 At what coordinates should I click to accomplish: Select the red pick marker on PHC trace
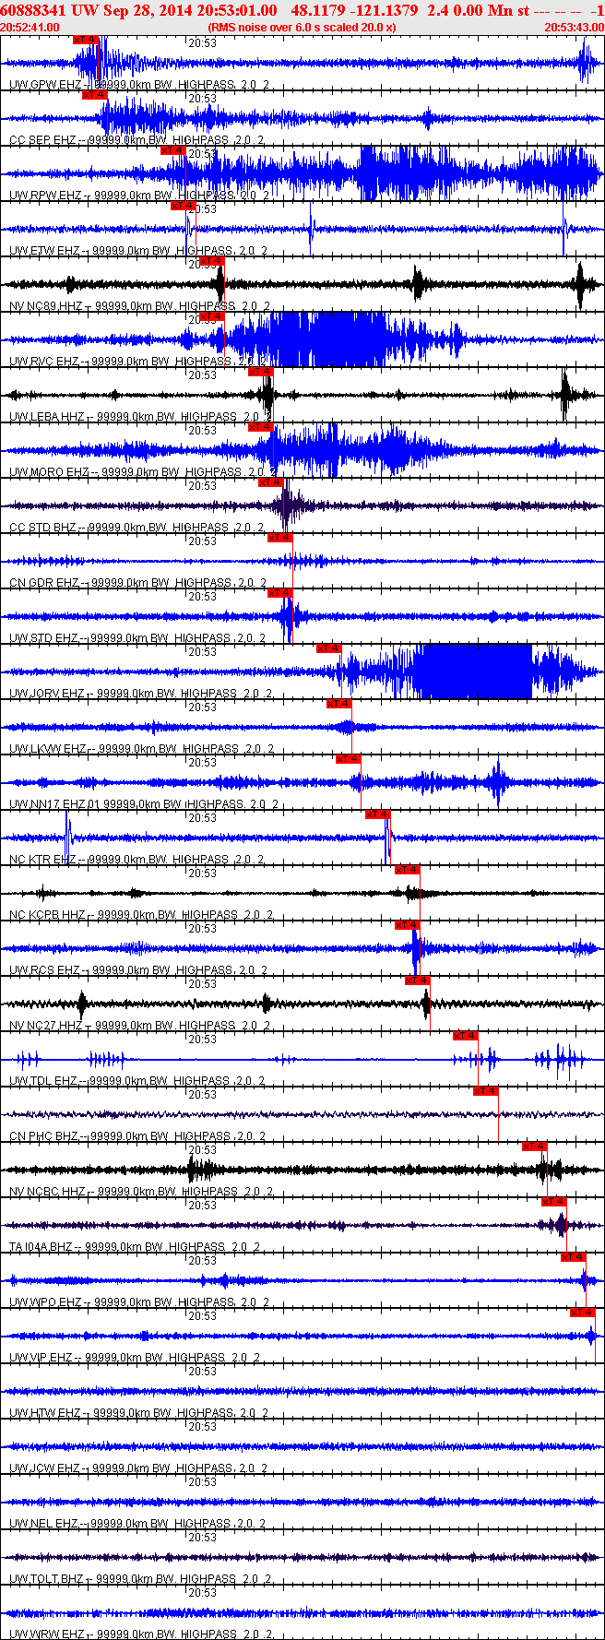485,1091
